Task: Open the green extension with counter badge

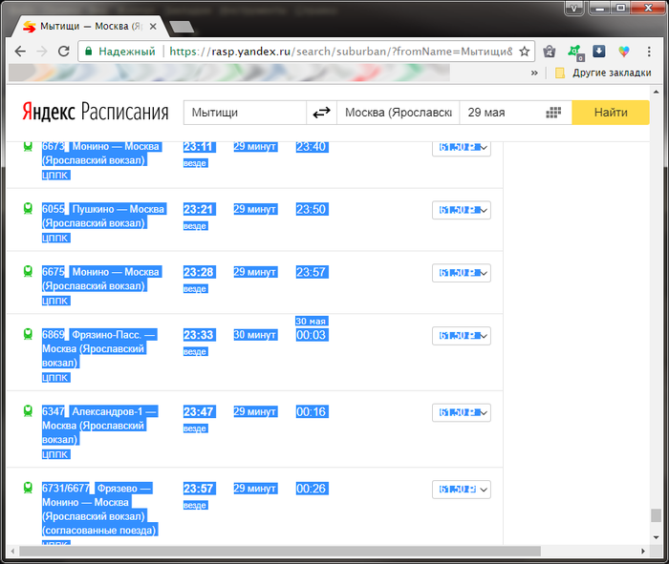Action: (575, 52)
